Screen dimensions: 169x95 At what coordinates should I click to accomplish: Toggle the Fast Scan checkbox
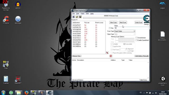click(111, 50)
